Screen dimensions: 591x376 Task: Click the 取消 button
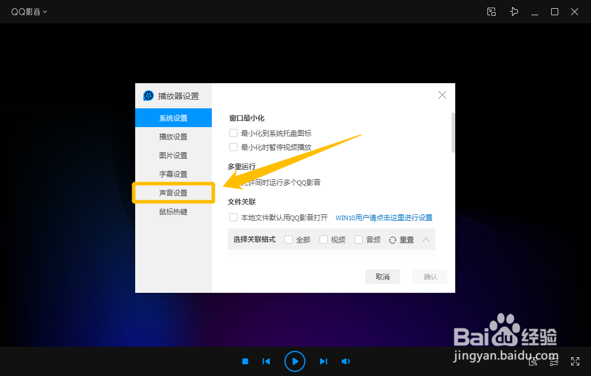click(x=383, y=277)
